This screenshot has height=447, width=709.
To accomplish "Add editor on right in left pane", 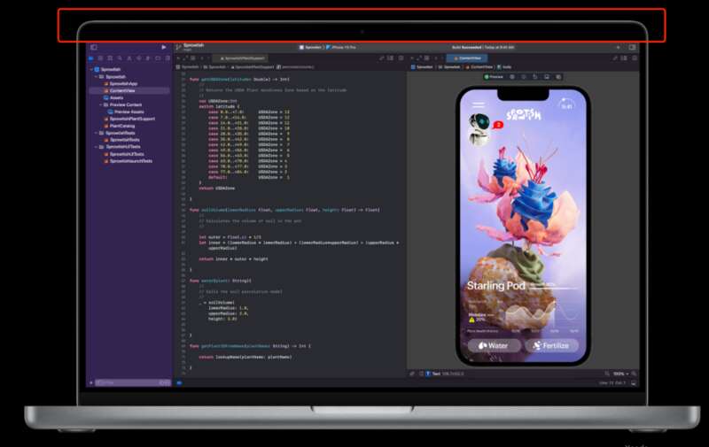I will tap(401, 58).
